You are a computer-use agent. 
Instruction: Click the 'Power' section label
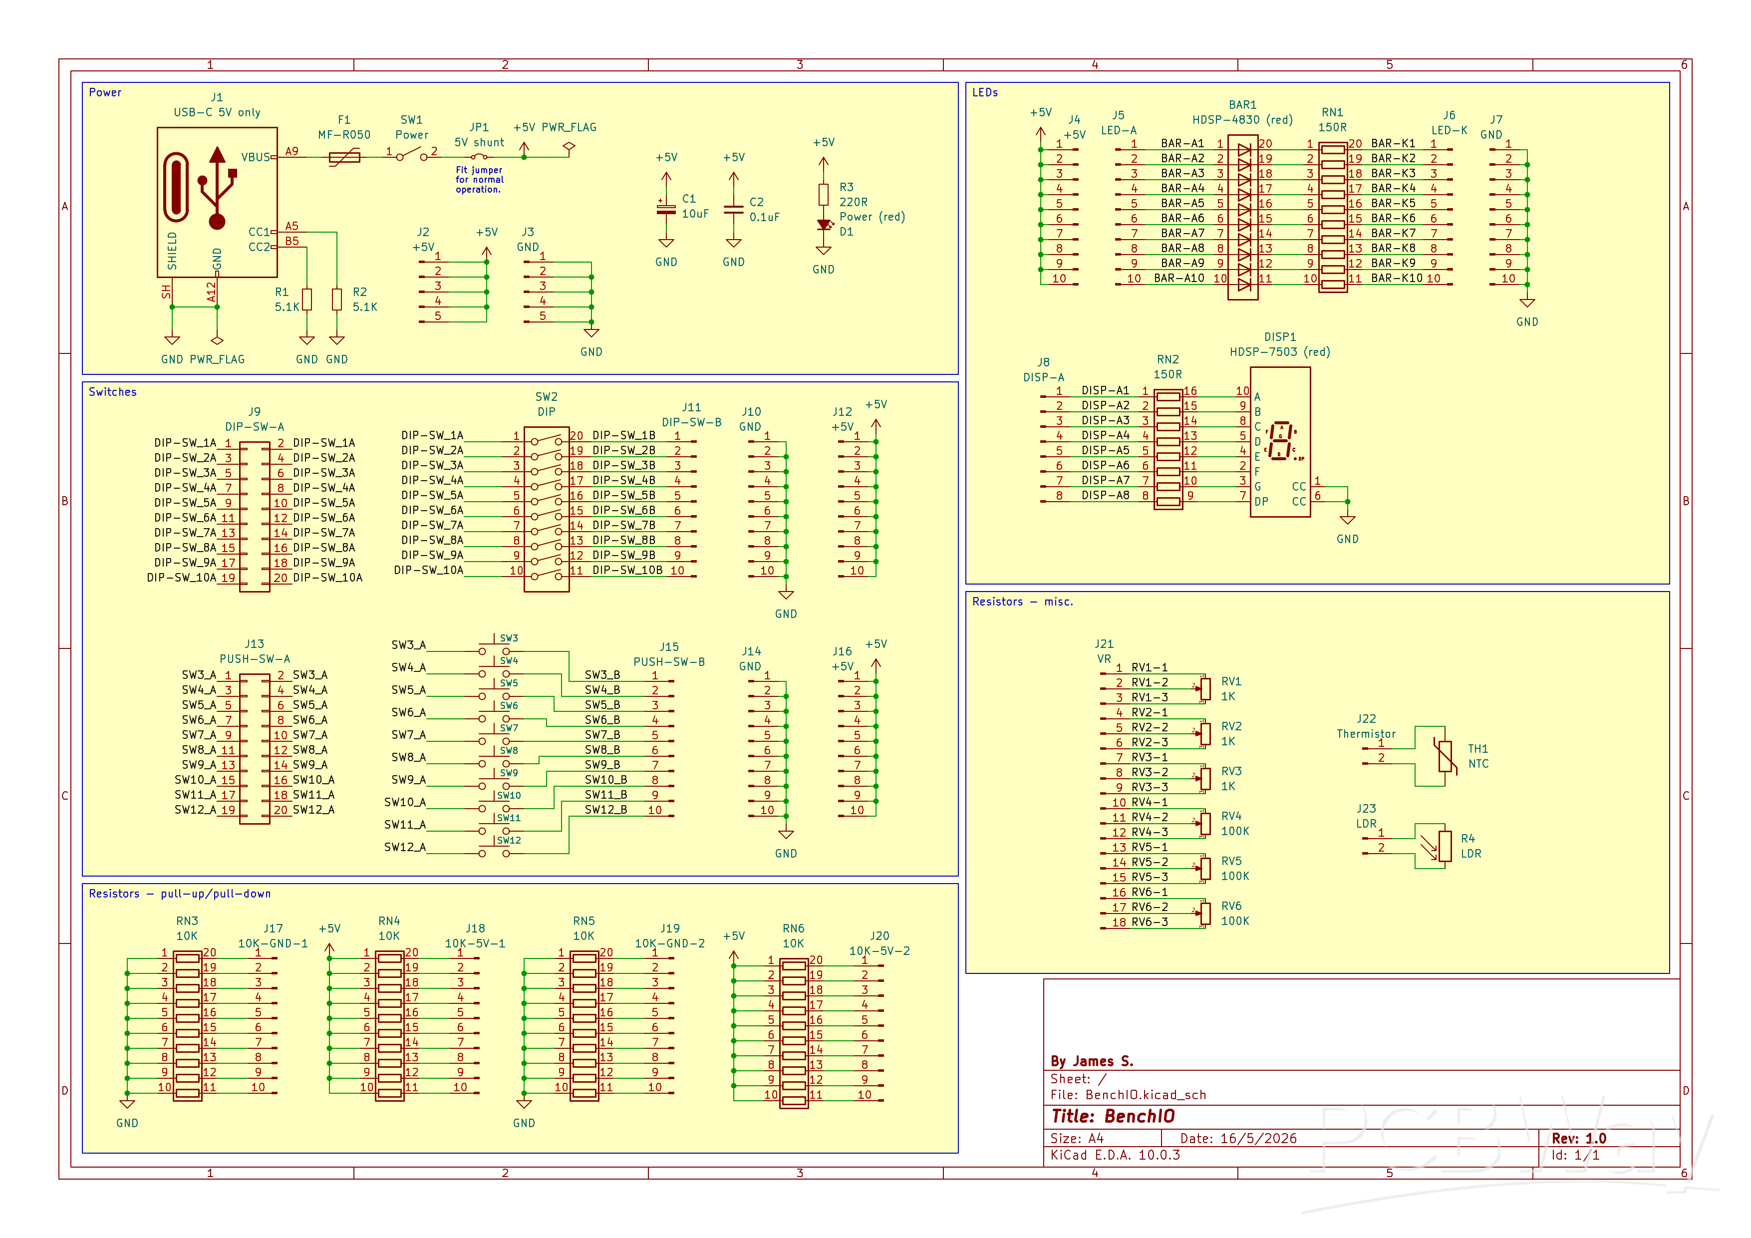(x=105, y=92)
